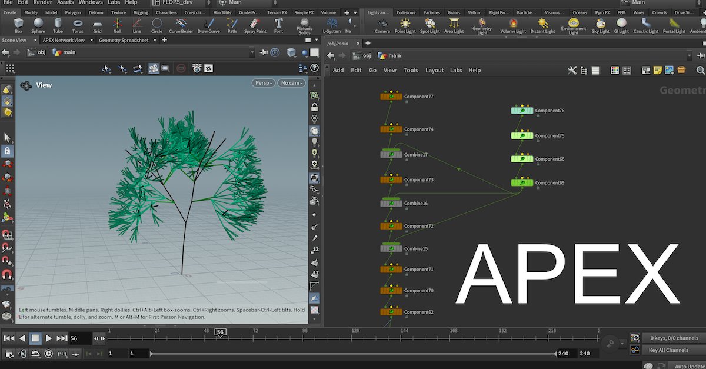
Task: Toggle pin on the Scene View path bar
Action: (x=264, y=52)
